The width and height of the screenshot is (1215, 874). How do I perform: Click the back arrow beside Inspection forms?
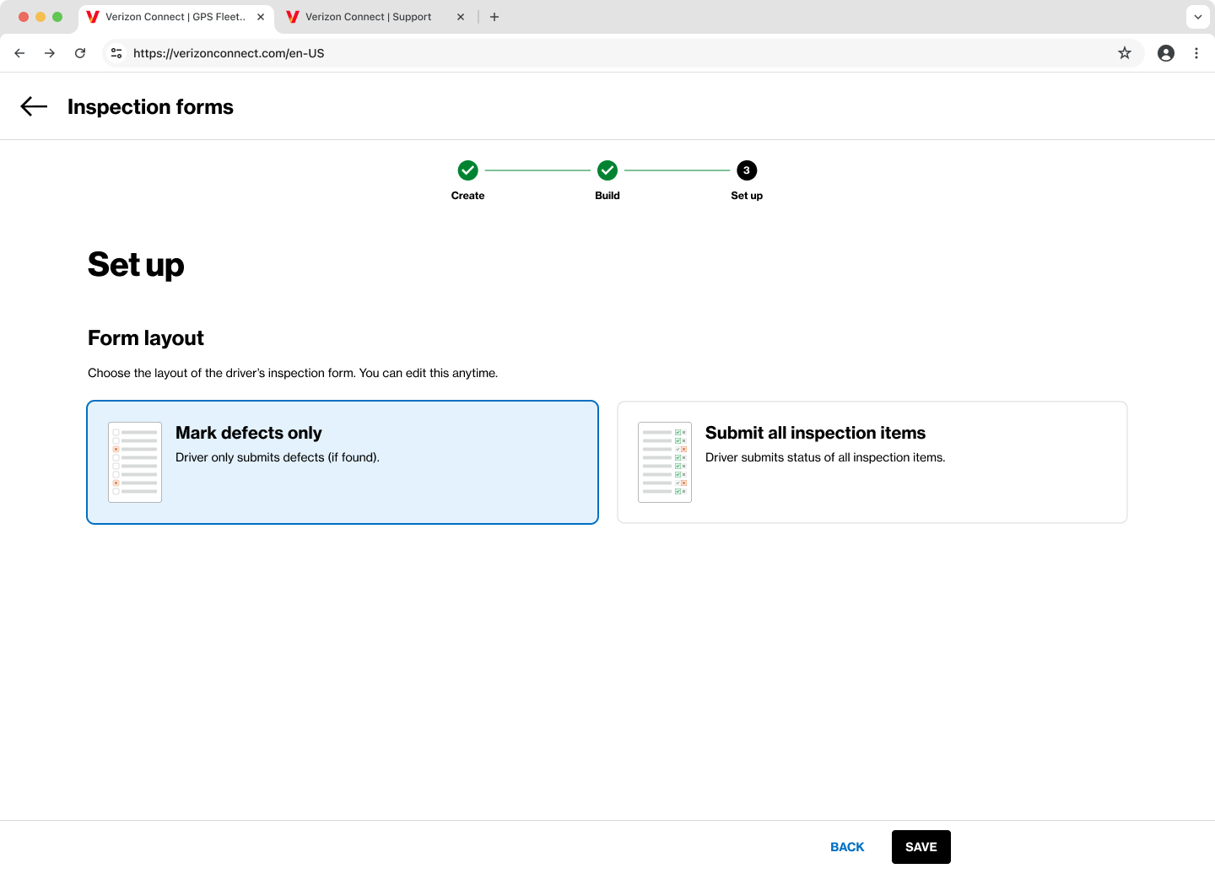tap(33, 106)
